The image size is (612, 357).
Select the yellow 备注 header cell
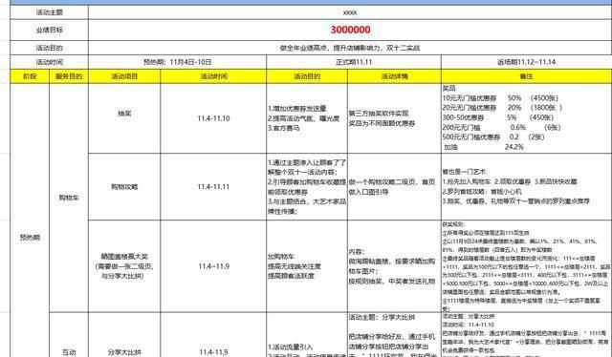527,76
